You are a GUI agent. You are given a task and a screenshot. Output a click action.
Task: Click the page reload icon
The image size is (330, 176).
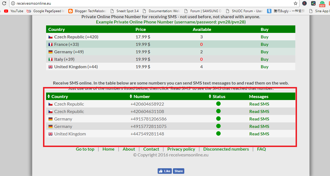(4, 4)
